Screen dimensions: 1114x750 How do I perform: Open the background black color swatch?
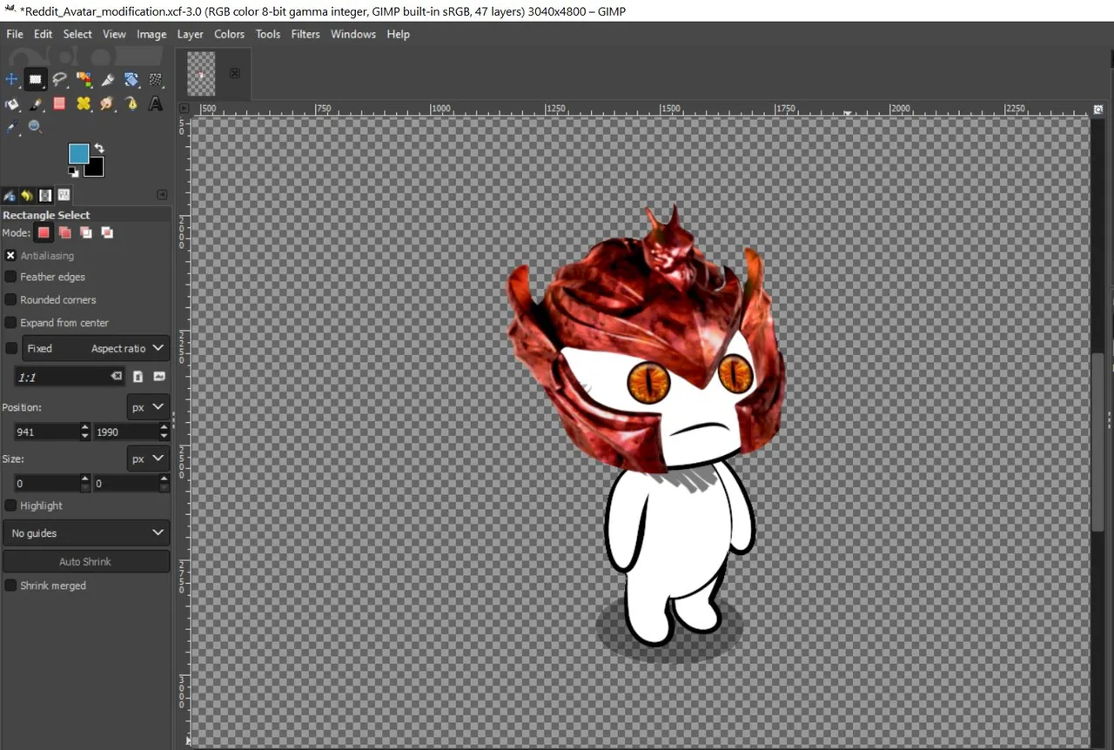(x=96, y=169)
